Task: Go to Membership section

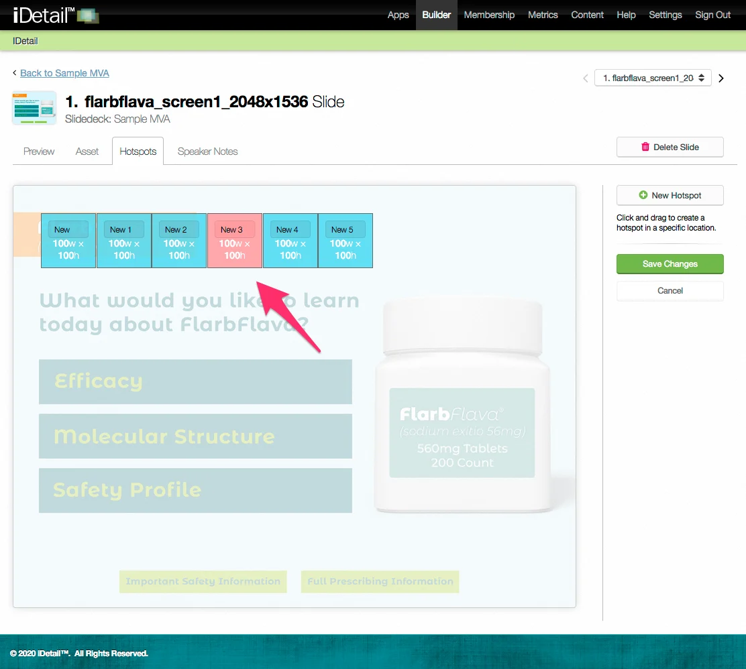Action: point(489,15)
